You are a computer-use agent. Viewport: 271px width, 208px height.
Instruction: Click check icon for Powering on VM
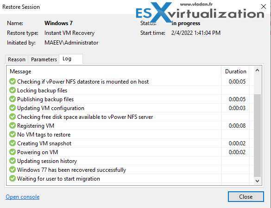13,152
